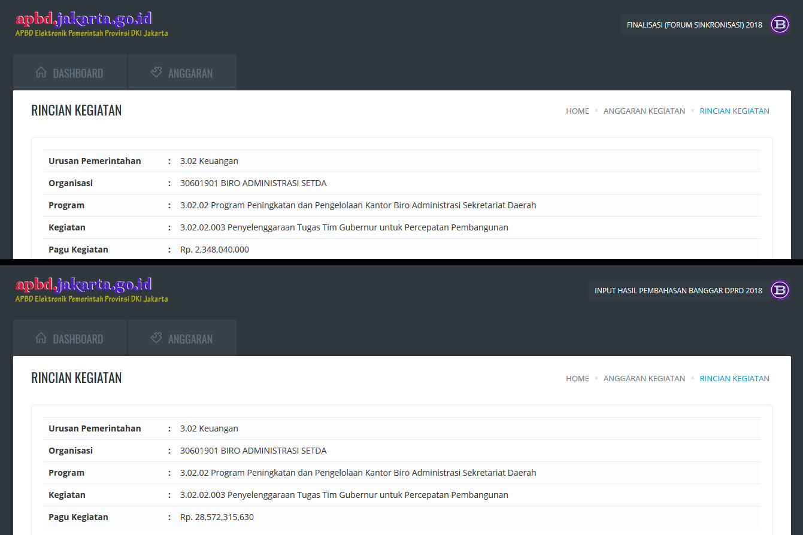This screenshot has width=803, height=535.
Task: Switch to the ANGGARAN tab label in the Banggar DPRD view
Action: click(190, 339)
